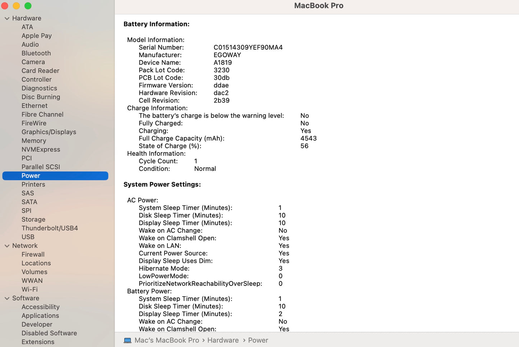
Task: Open Graphics/Displays information
Action: coord(48,132)
